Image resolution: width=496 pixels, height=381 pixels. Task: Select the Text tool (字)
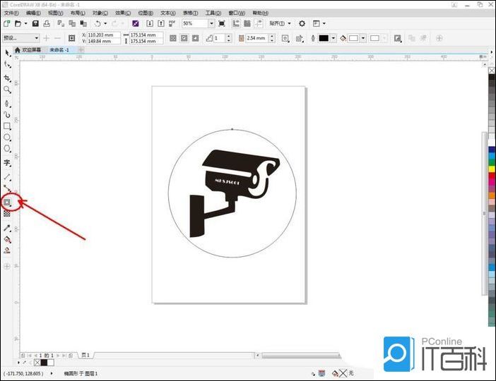7,162
